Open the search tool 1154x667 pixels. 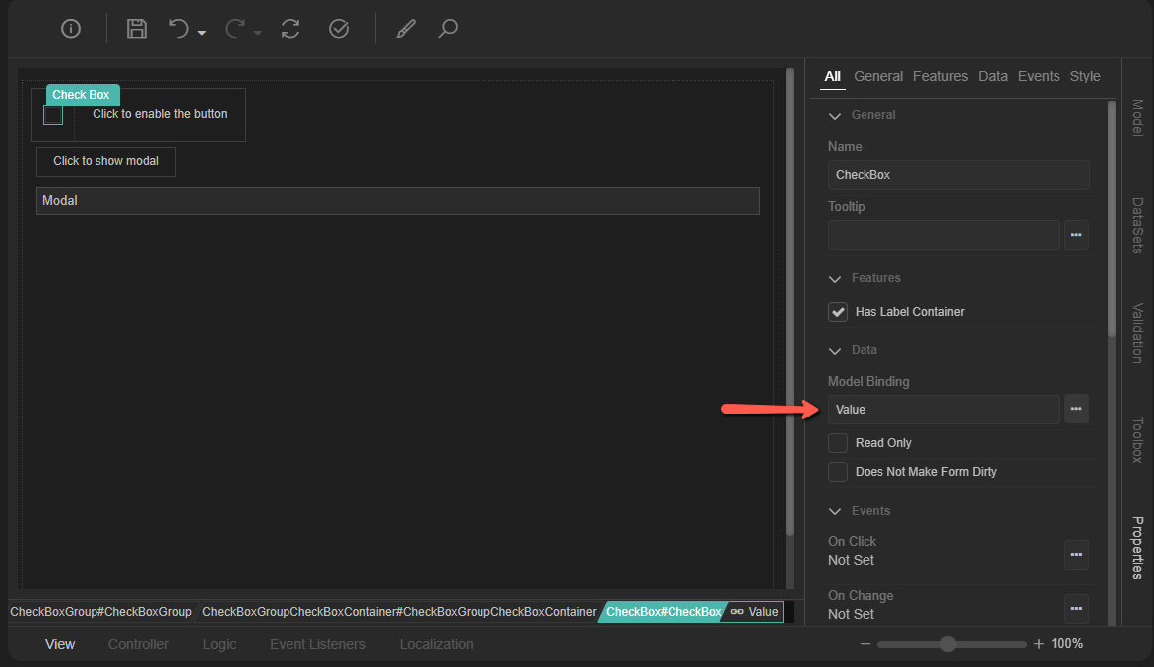tap(447, 29)
